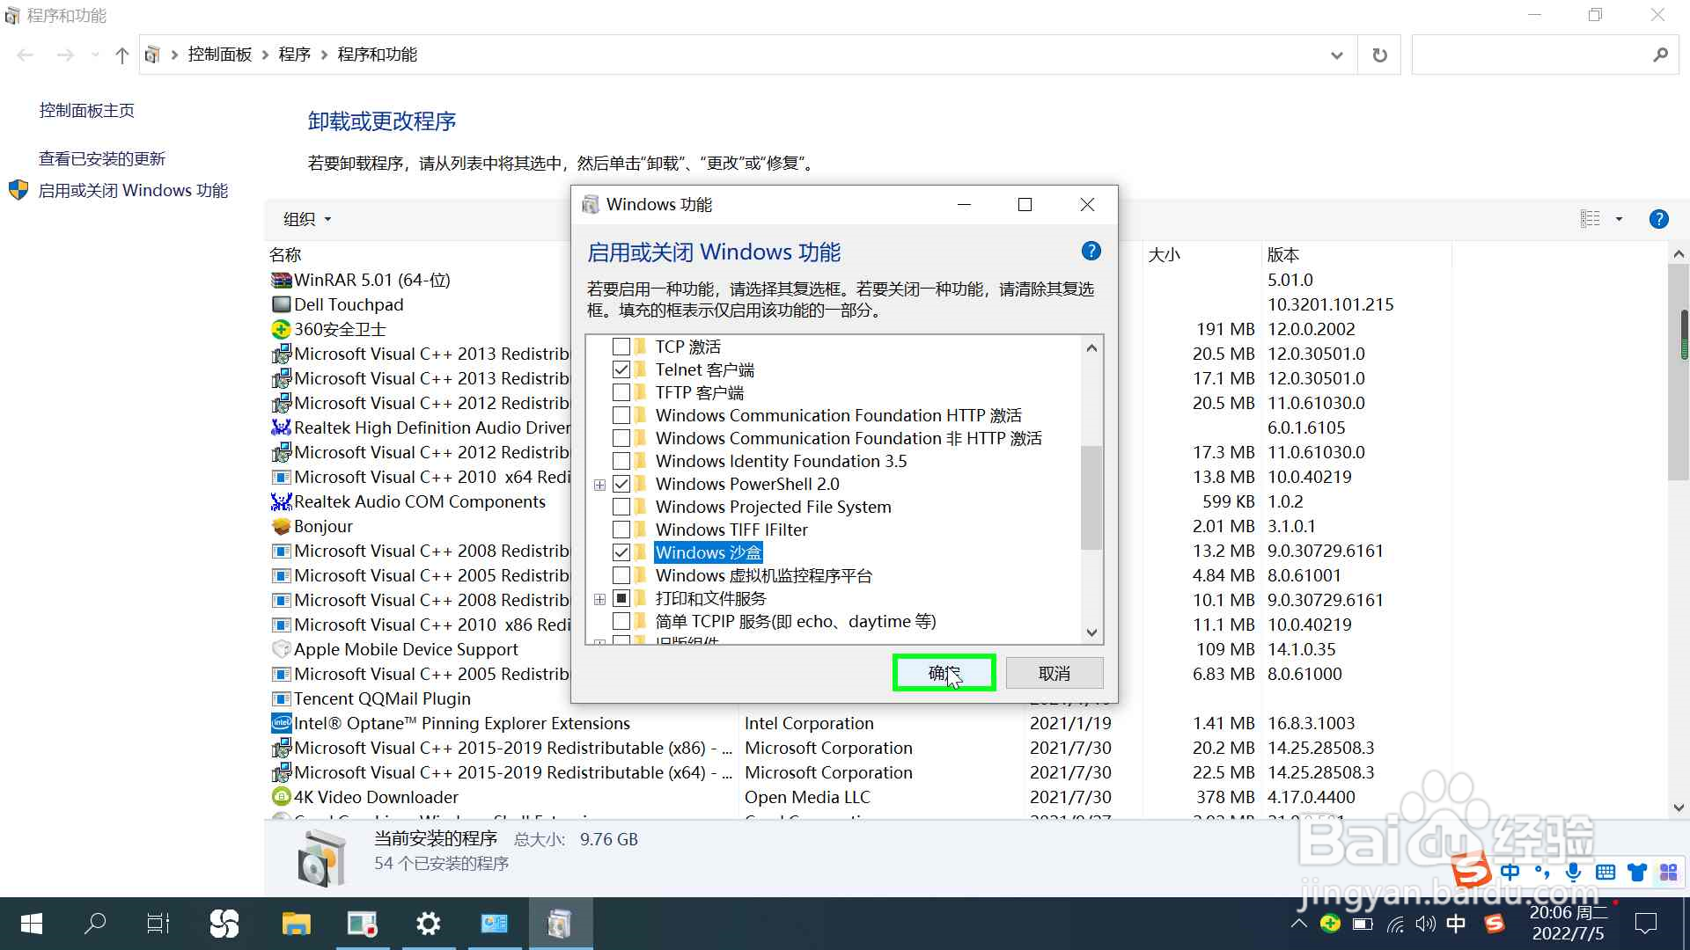Click the Apple Mobile Device Support icon
This screenshot has width=1690, height=950.
coord(281,649)
